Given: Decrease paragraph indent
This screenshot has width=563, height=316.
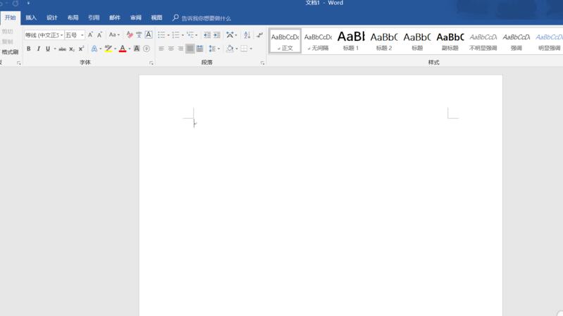Looking at the screenshot, I should tap(207, 34).
